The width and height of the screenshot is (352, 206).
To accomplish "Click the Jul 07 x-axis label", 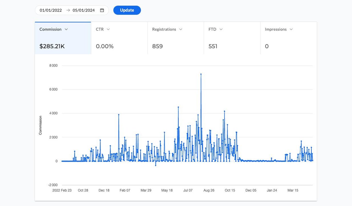I will pyautogui.click(x=188, y=190).
